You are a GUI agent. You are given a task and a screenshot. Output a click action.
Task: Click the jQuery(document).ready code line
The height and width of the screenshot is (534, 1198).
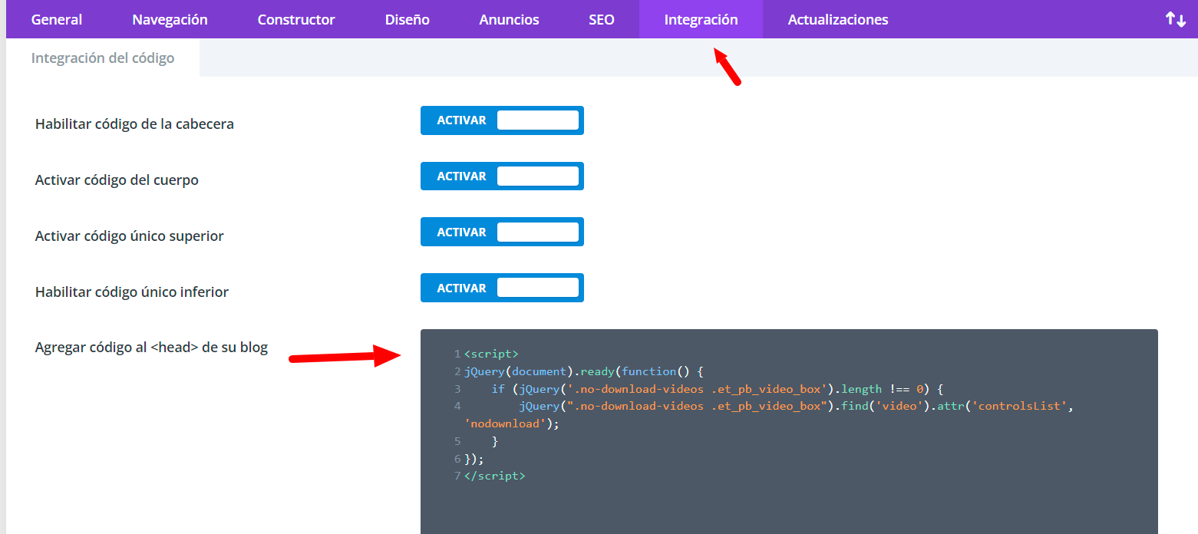(583, 371)
